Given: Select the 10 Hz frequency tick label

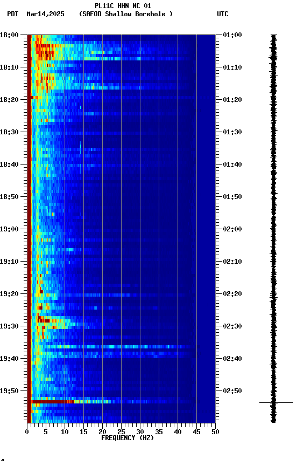Looking at the screenshot, I should (x=65, y=432).
